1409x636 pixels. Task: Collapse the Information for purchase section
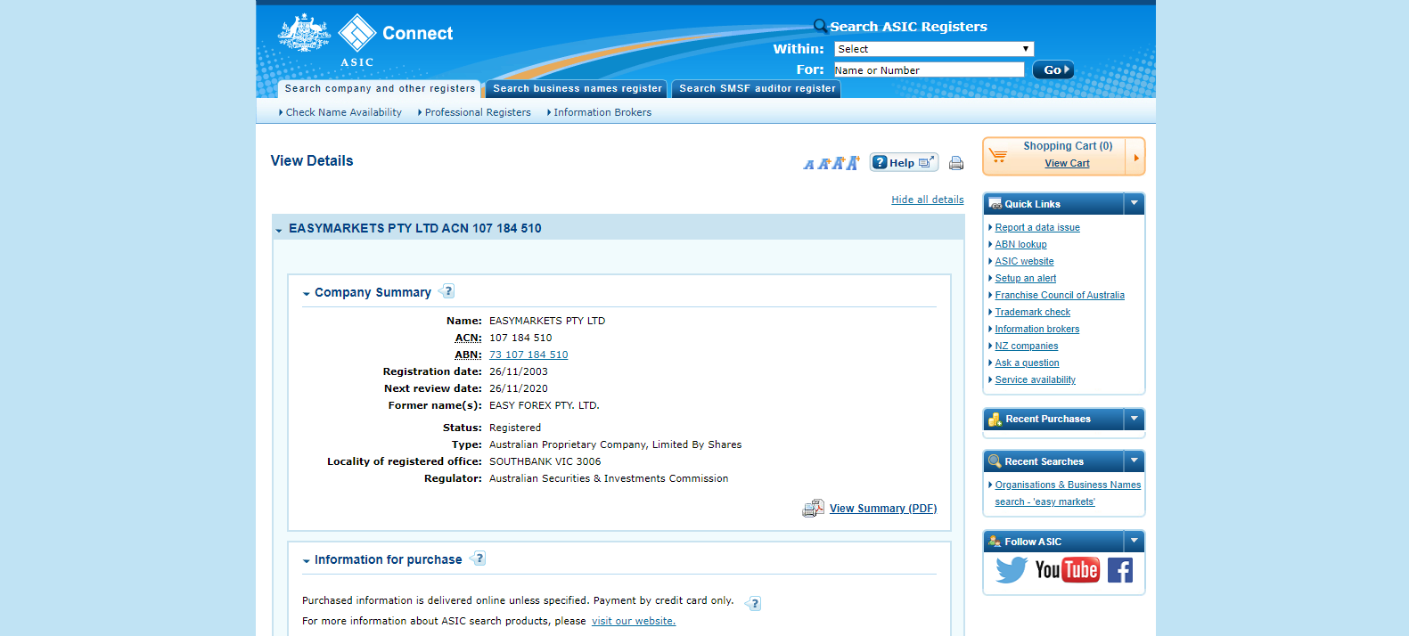(x=307, y=561)
